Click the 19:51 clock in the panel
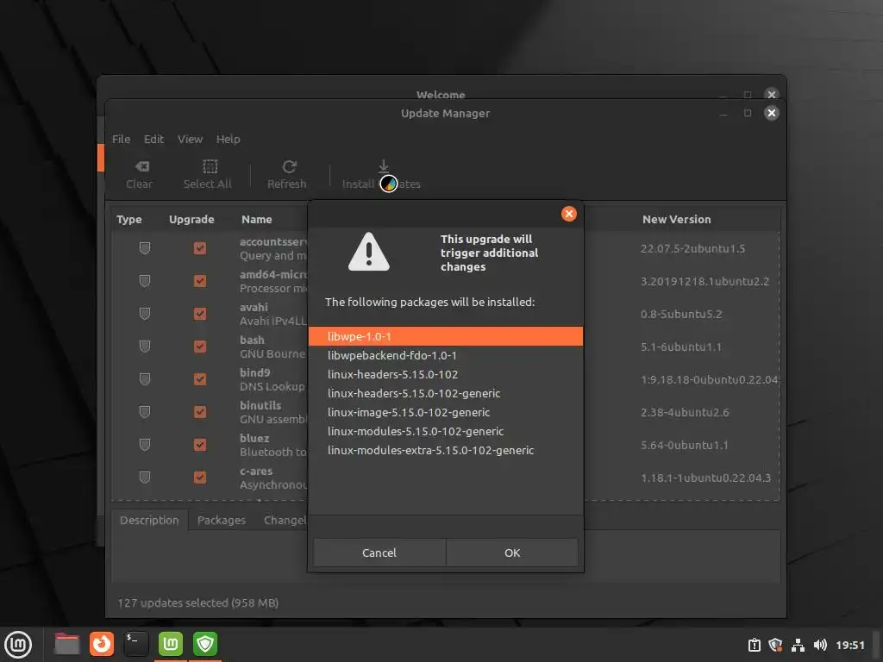883x662 pixels. pos(849,645)
